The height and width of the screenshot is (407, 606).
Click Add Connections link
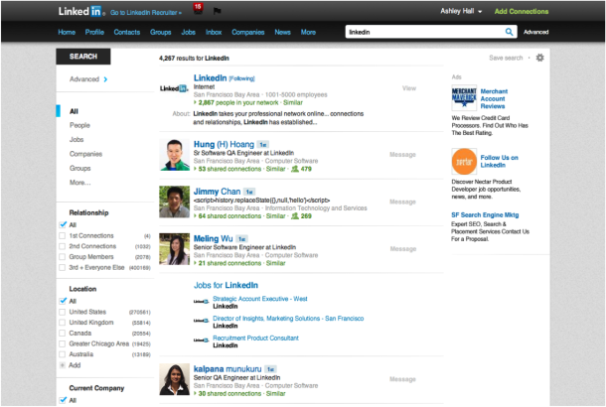pos(522,11)
